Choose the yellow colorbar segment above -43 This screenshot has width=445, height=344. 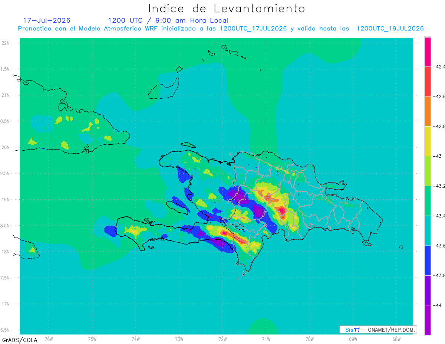click(x=428, y=141)
